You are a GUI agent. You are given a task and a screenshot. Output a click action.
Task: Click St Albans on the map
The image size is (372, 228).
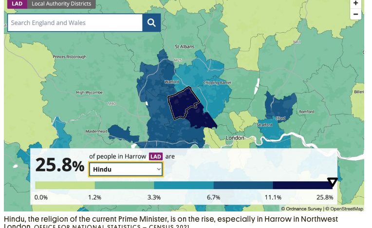click(x=184, y=47)
